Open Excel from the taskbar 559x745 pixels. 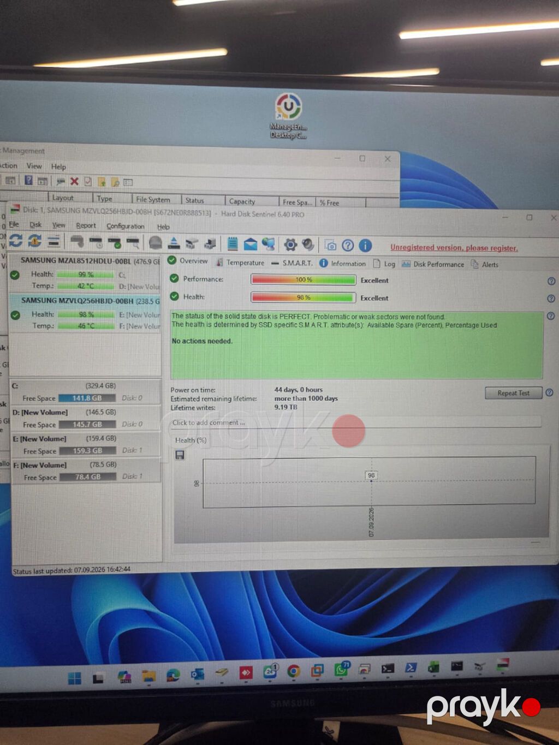433,667
